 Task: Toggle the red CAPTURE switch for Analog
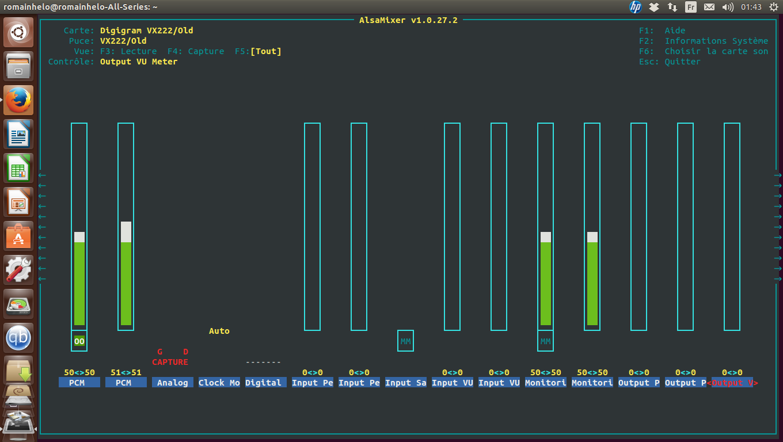170,362
